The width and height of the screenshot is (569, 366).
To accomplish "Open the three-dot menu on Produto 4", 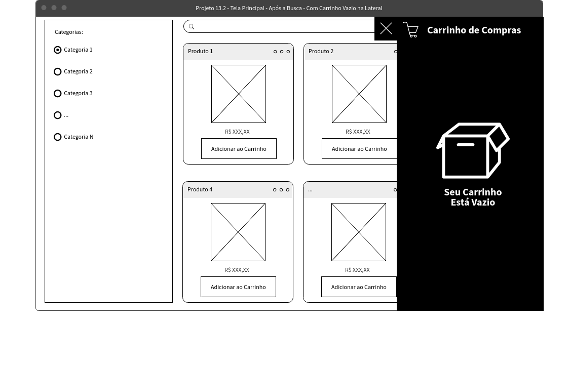I will tap(281, 190).
